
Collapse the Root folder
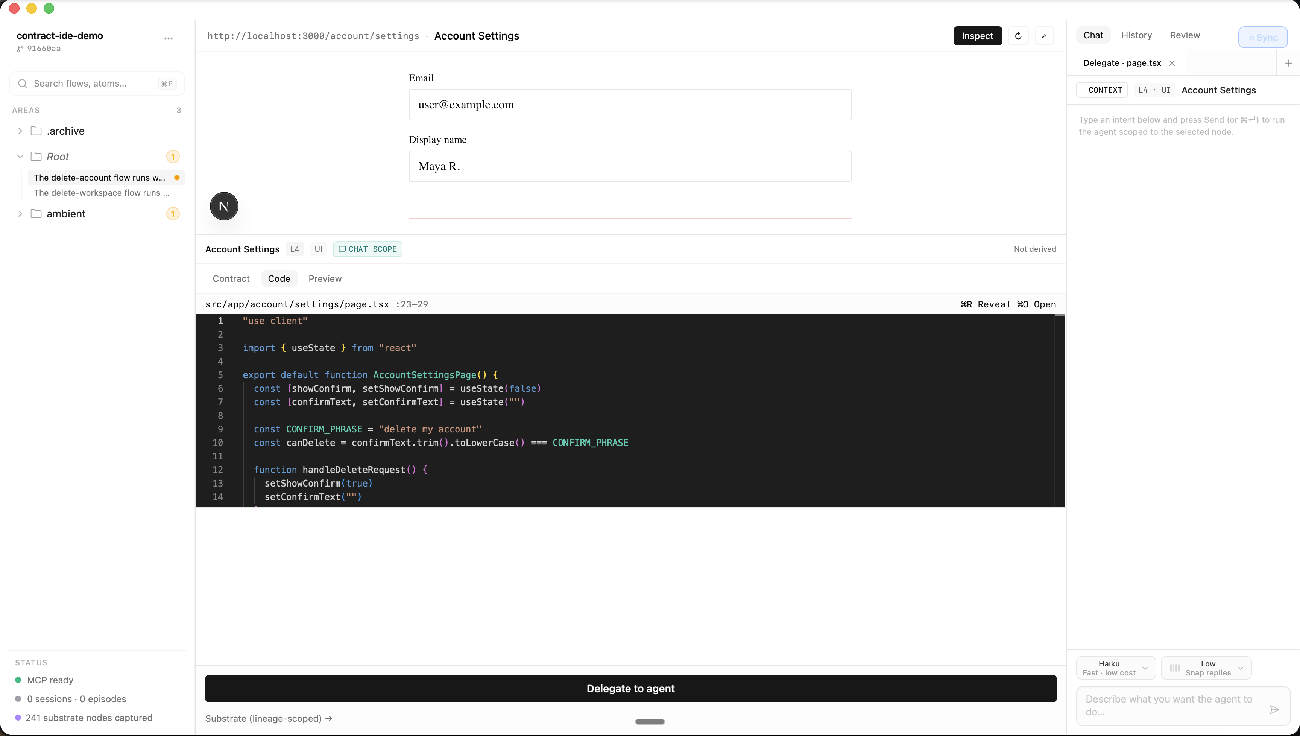(20, 157)
